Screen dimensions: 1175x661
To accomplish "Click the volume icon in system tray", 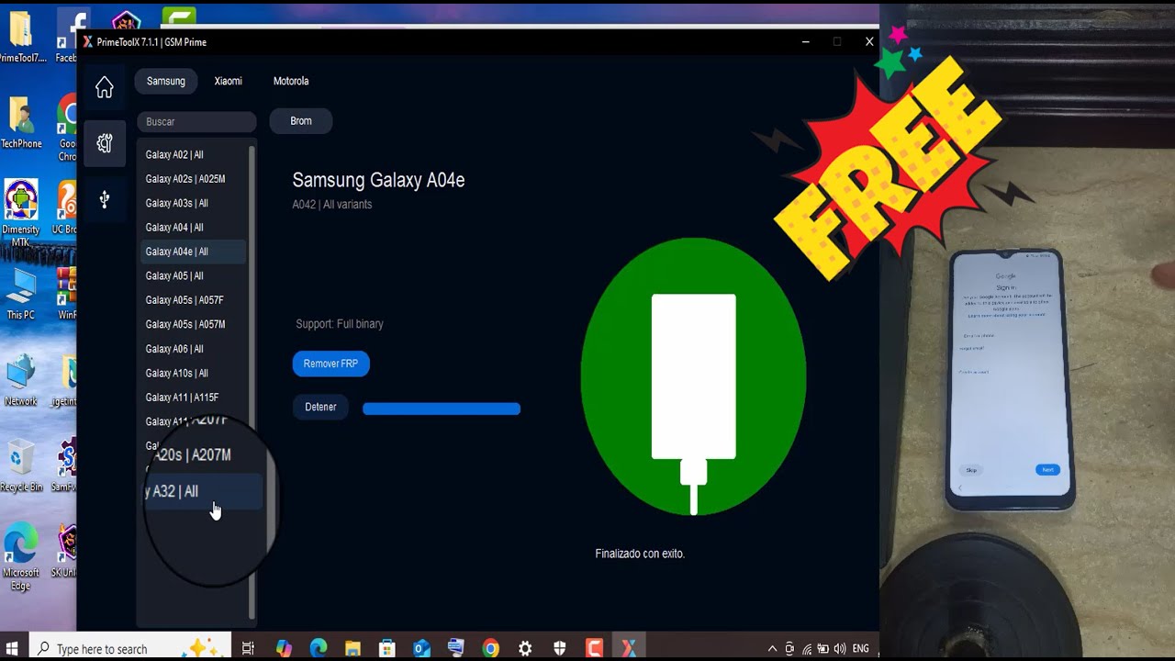I will (x=839, y=649).
